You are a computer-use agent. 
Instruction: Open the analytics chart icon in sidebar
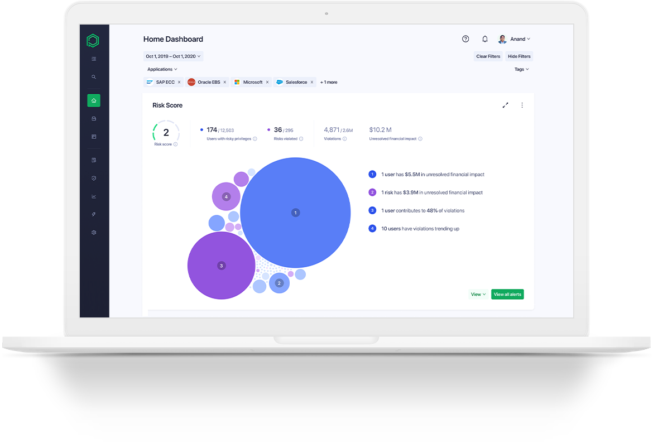(x=93, y=196)
